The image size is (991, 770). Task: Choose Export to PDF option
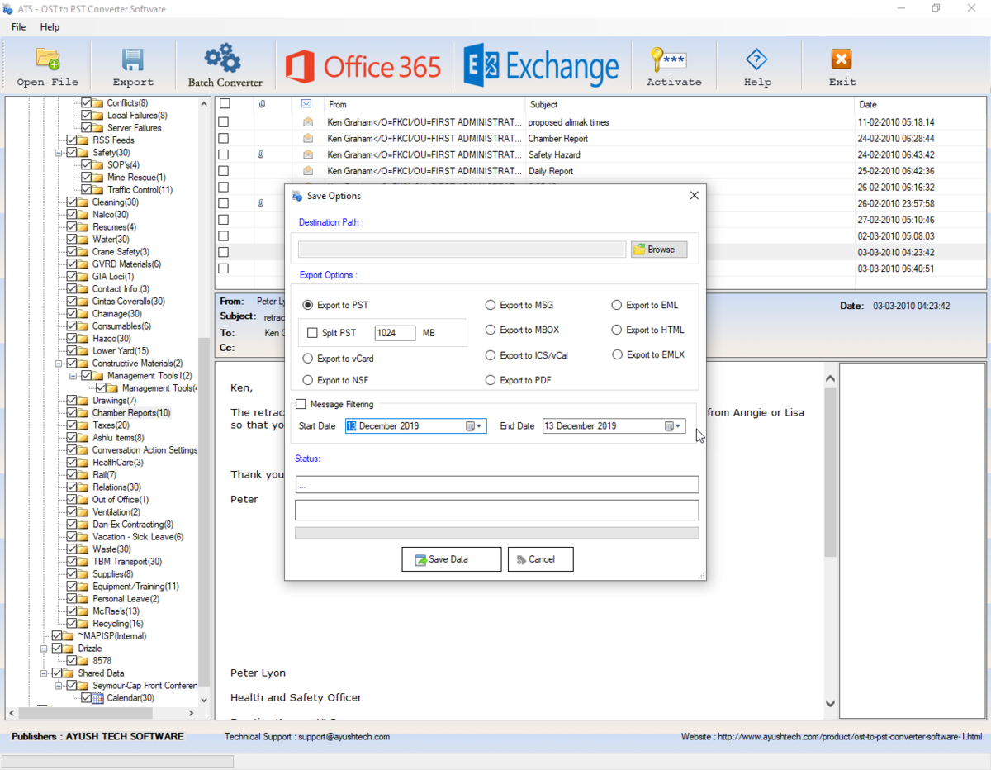coord(490,380)
